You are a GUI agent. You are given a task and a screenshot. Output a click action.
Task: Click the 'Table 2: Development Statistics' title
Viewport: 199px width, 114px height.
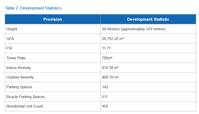(x=33, y=8)
